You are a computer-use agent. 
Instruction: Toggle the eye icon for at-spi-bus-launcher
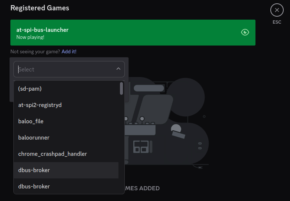[x=245, y=33]
